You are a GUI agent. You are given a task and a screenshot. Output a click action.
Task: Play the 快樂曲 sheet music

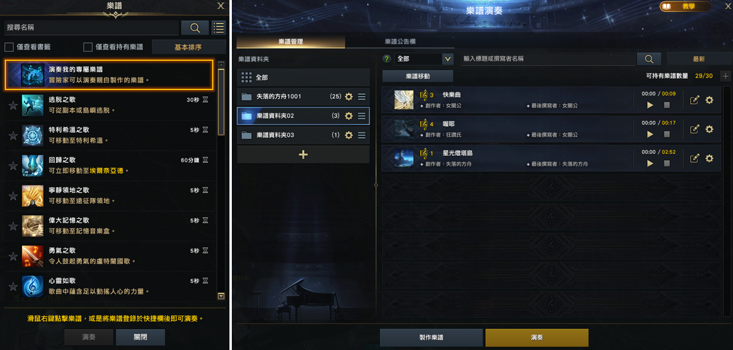pyautogui.click(x=650, y=105)
